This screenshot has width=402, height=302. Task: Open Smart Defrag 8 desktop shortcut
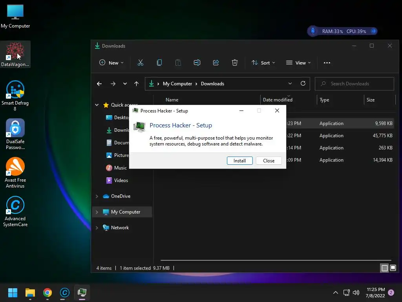(x=15, y=96)
